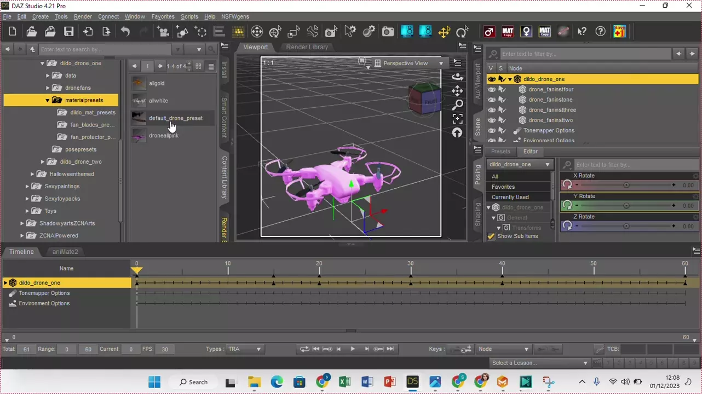Click the viewport Frame selection icon
This screenshot has width=702, height=394.
coord(457,119)
